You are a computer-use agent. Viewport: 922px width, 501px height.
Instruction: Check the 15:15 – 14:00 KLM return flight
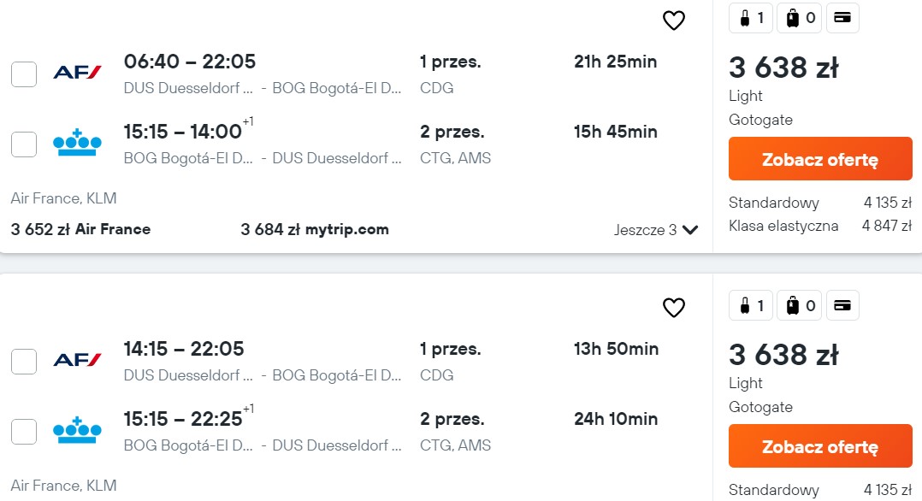point(24,144)
